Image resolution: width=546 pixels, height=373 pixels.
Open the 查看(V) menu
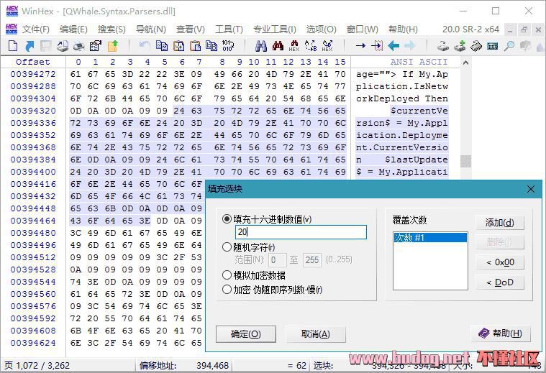tap(191, 29)
